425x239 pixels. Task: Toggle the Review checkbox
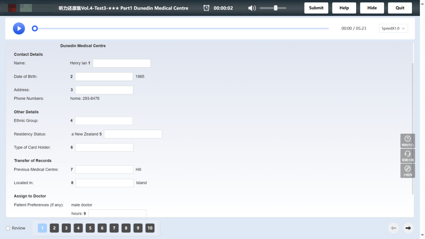(8, 228)
